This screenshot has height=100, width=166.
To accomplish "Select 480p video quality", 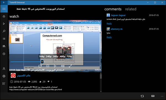I will coord(62,57).
